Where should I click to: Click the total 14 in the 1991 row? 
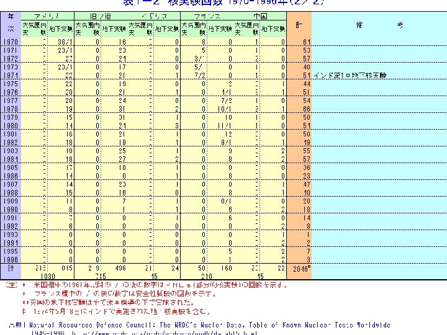[x=307, y=218]
